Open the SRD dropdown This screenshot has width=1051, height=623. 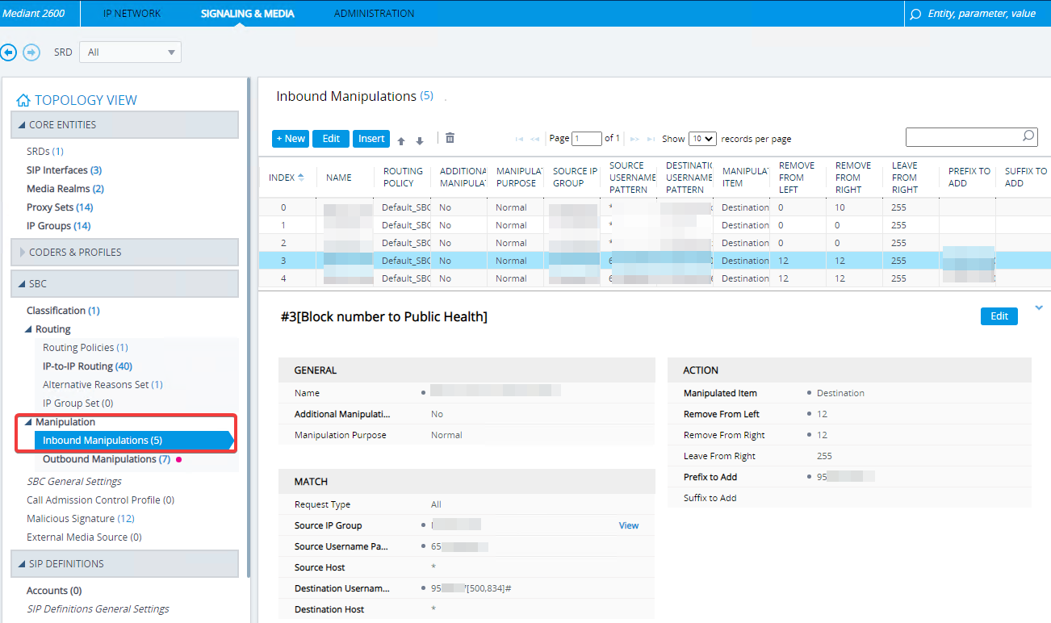[132, 52]
